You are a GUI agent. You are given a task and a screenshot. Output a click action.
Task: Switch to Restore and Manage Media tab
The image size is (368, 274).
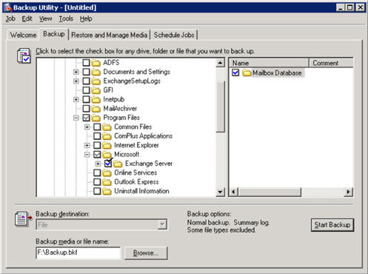(x=109, y=35)
